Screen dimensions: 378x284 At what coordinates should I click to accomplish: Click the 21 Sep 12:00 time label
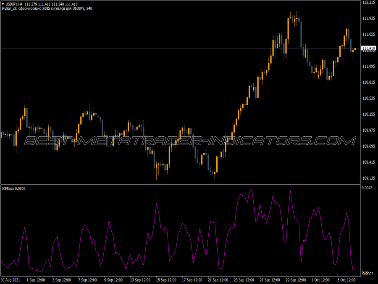[218, 280]
